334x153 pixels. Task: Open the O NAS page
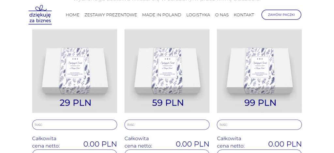[x=222, y=15]
